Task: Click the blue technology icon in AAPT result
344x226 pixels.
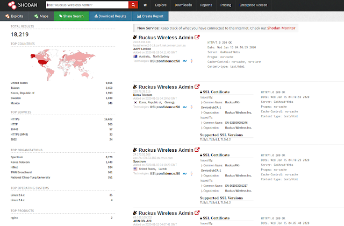Action: point(185,61)
